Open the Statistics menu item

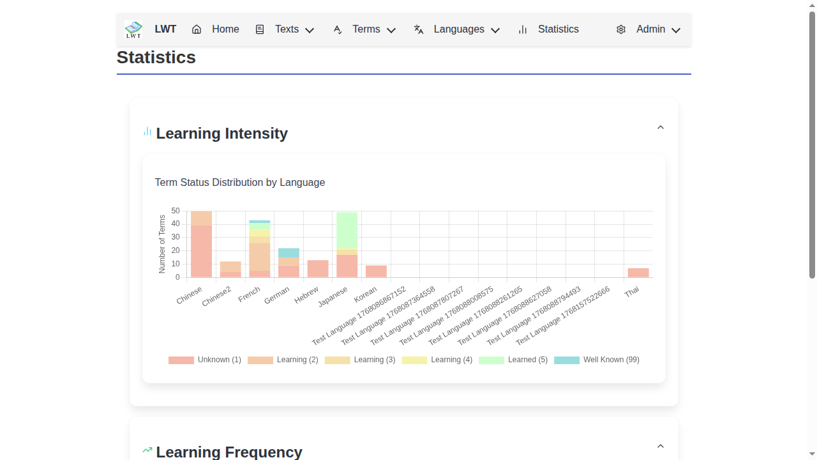click(x=558, y=29)
